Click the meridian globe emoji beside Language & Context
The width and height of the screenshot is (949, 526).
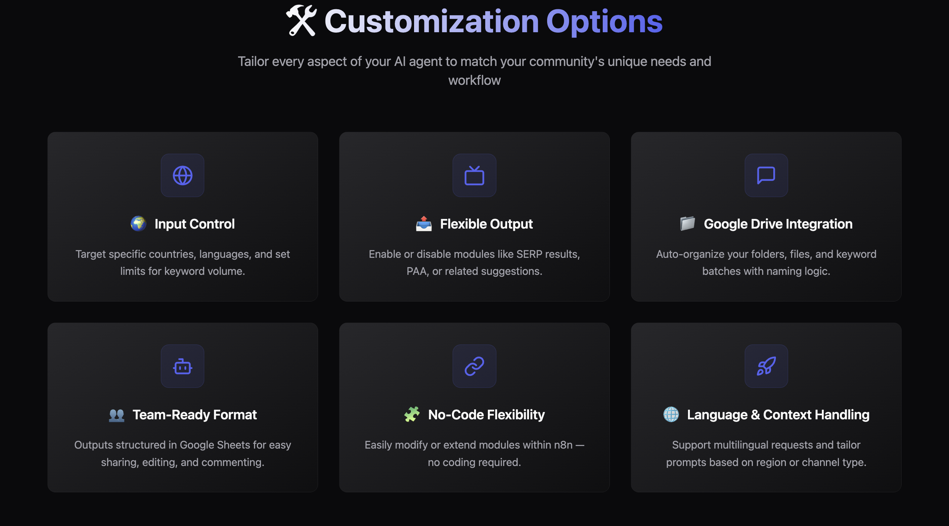pyautogui.click(x=671, y=415)
